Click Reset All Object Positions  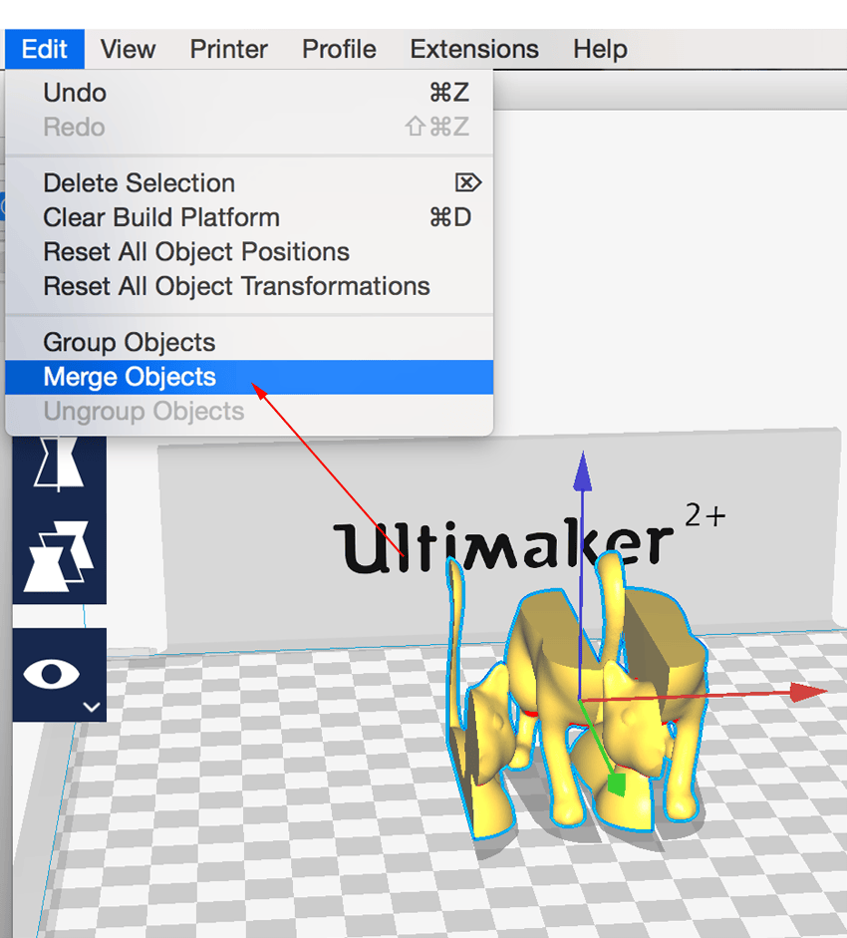click(249, 252)
